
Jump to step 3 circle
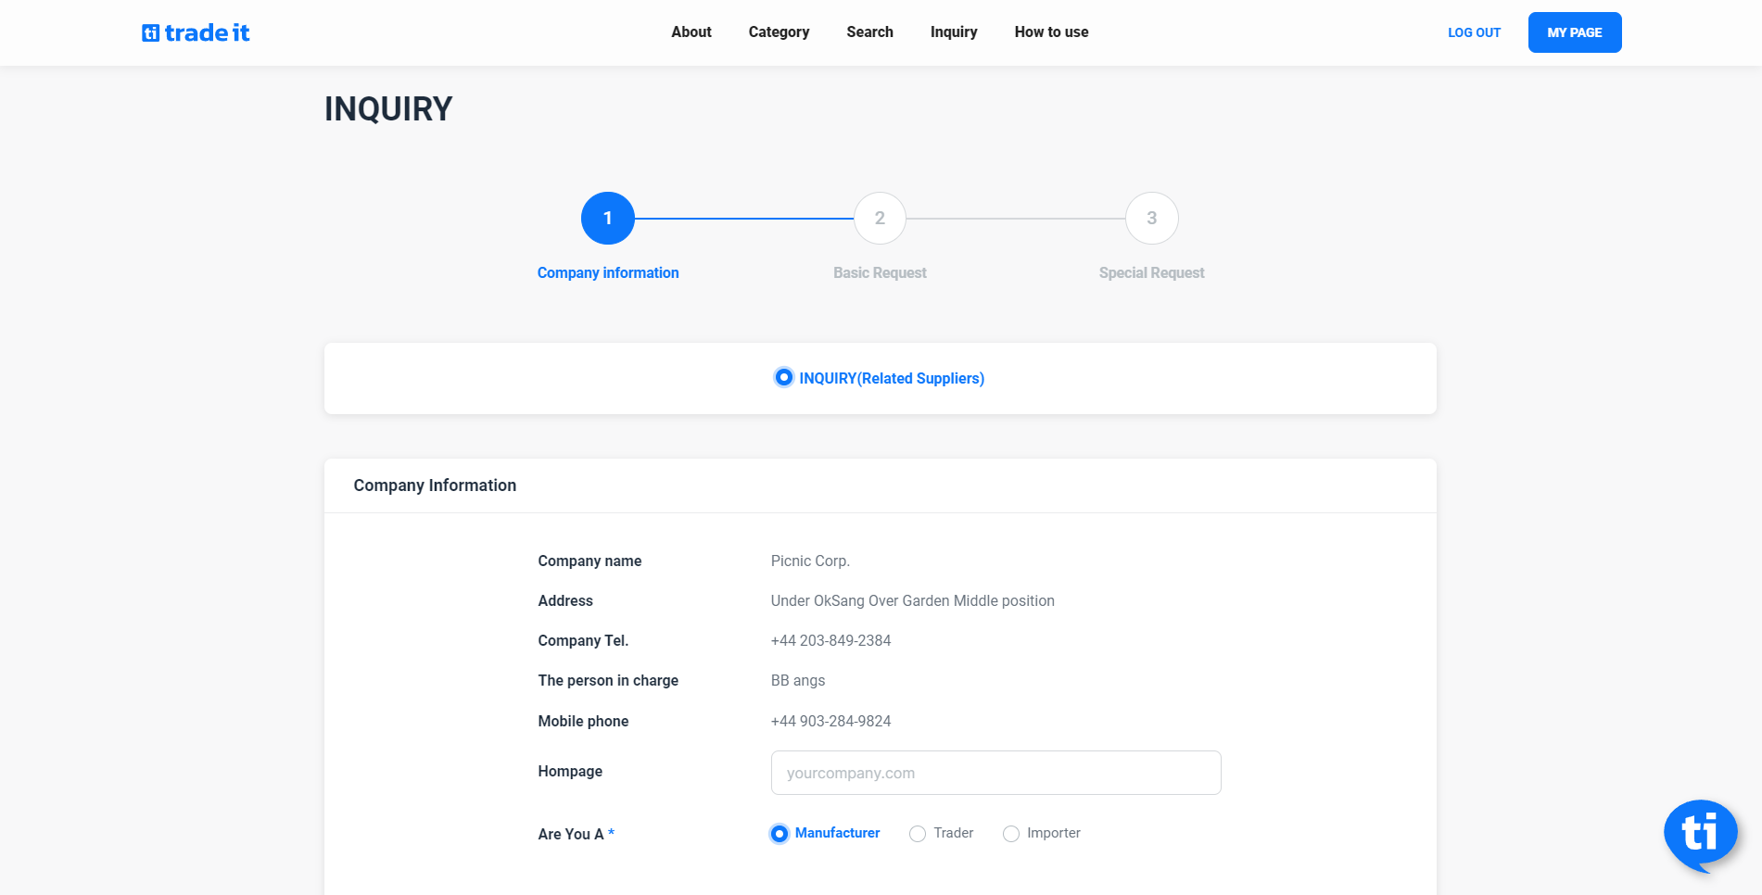pos(1151,219)
